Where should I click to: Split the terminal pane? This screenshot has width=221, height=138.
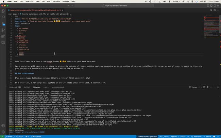point(204,87)
